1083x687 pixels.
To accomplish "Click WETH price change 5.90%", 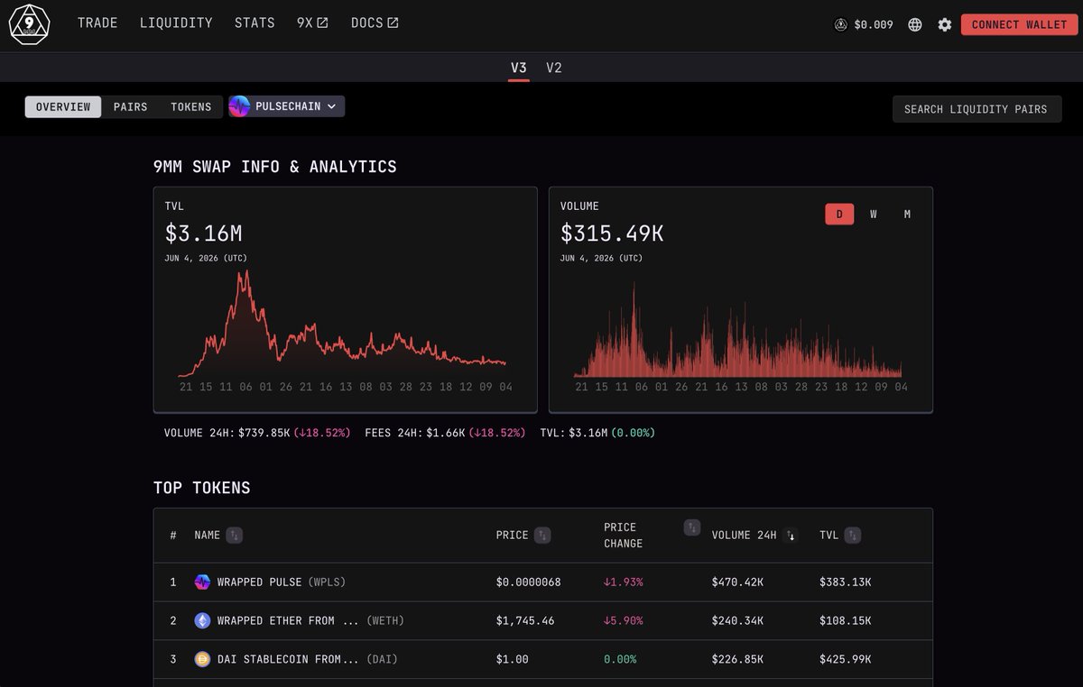I will tap(624, 620).
